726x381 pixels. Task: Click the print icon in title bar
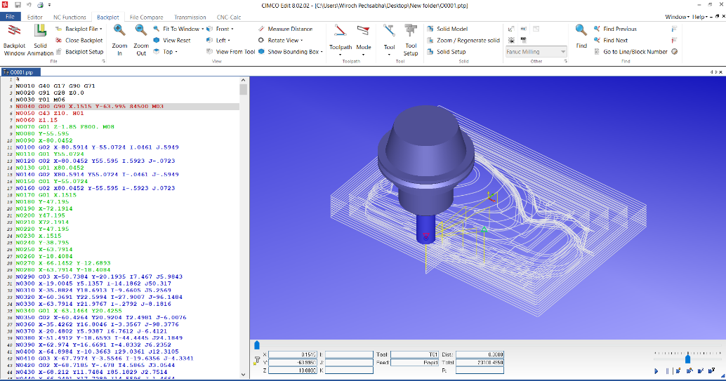(40, 5)
